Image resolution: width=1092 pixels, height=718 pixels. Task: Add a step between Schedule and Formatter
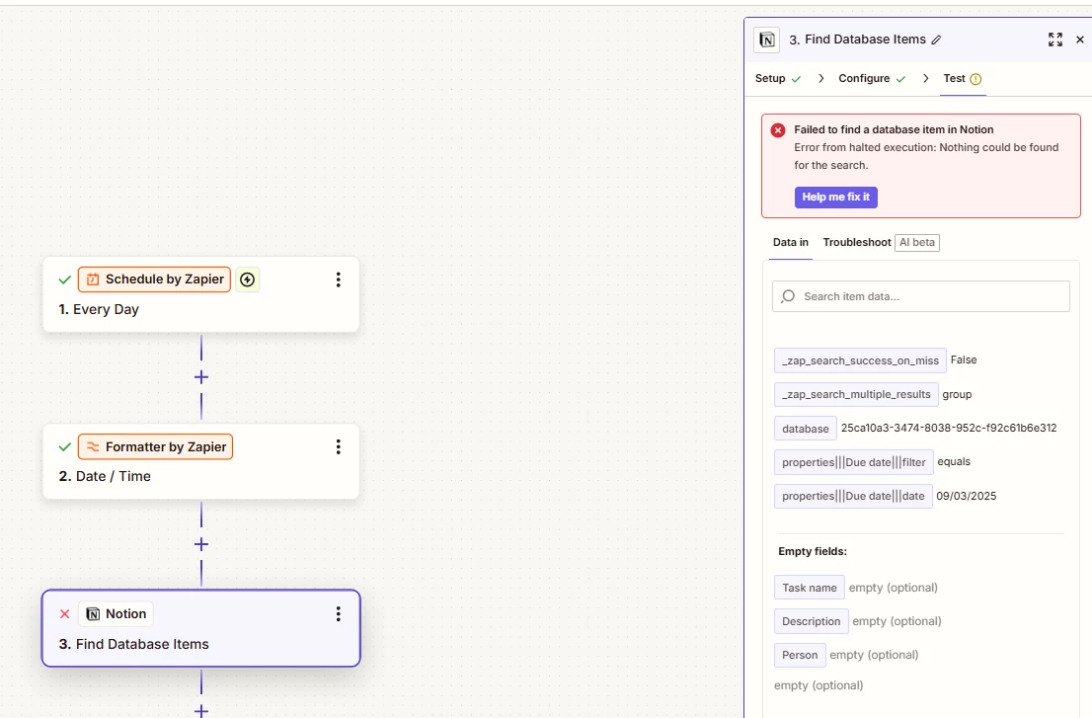click(201, 376)
